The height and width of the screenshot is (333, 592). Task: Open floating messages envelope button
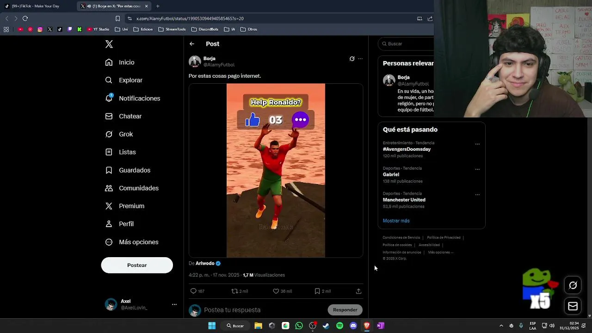point(573,306)
